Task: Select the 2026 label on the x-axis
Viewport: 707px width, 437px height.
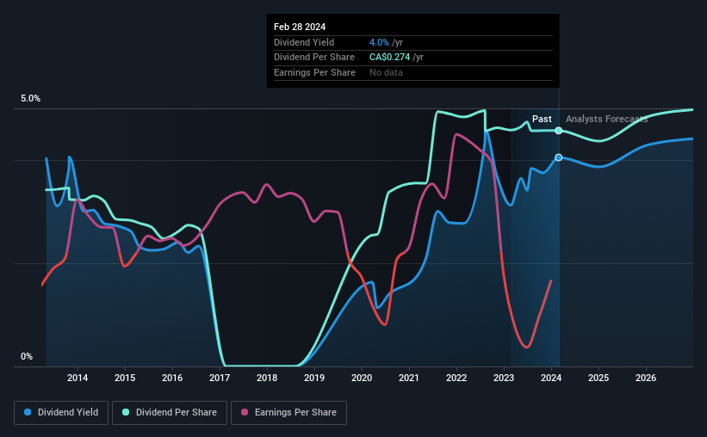Action: [x=646, y=378]
